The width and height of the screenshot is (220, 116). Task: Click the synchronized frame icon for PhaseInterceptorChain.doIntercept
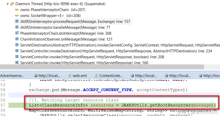click(17, 33)
